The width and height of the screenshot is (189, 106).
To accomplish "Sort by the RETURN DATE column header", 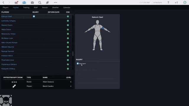I will point(53,12).
